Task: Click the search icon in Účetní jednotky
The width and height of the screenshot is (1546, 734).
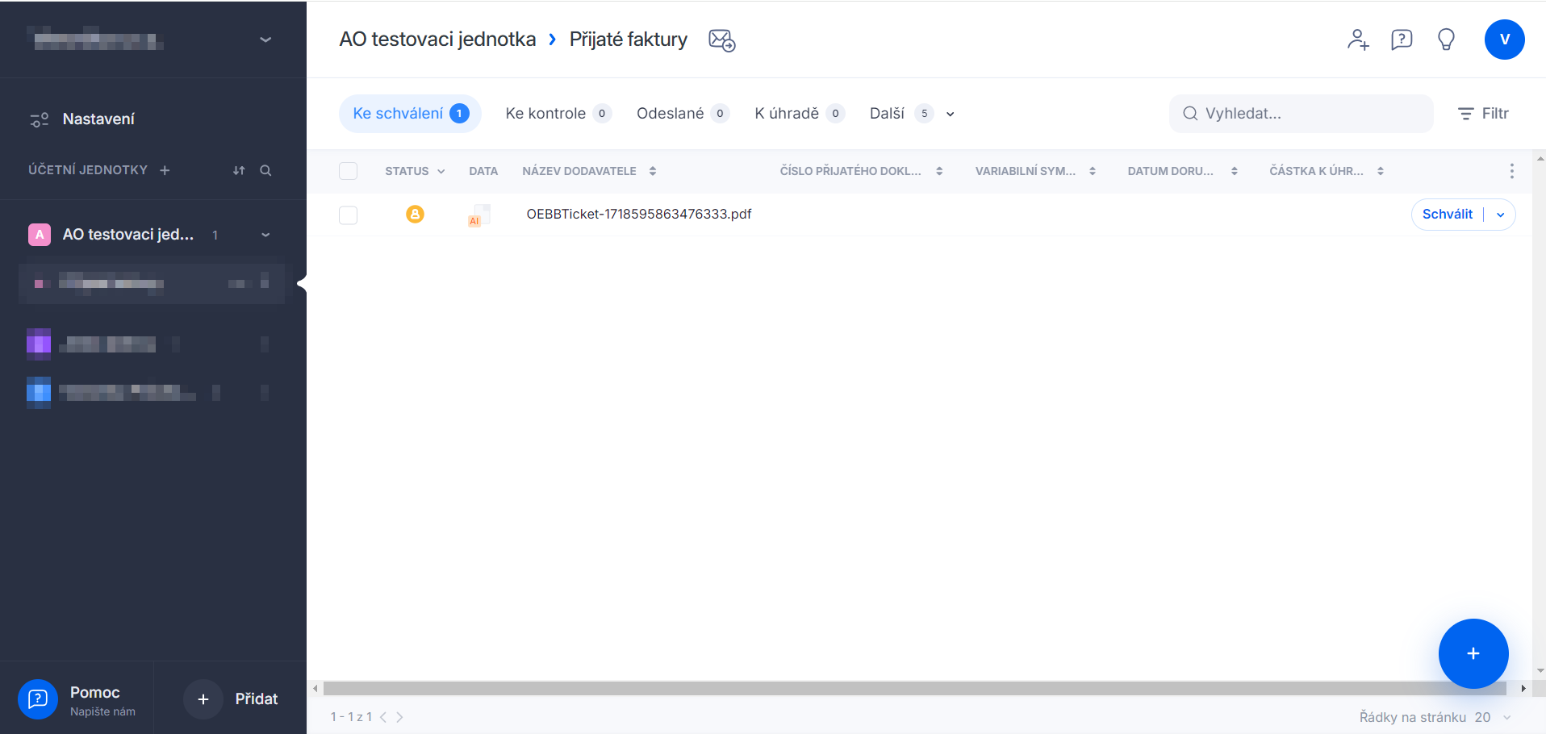Action: pos(265,170)
